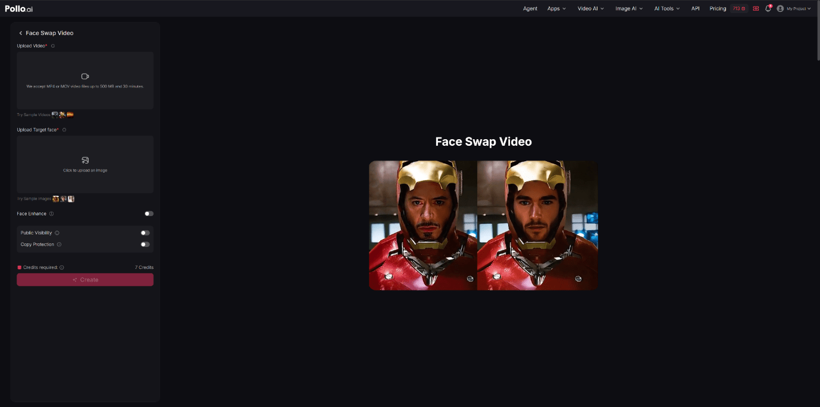Select the first sample video thumbnail

pos(55,114)
